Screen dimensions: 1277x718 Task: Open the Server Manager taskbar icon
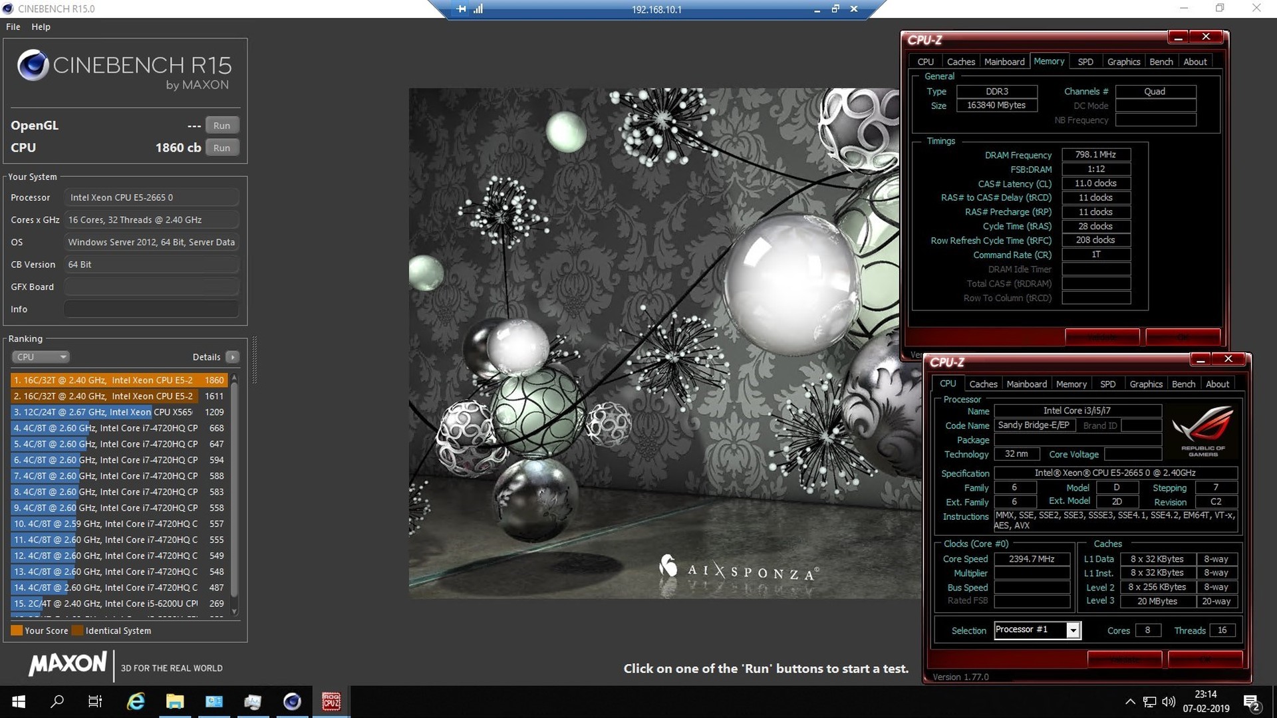(214, 702)
